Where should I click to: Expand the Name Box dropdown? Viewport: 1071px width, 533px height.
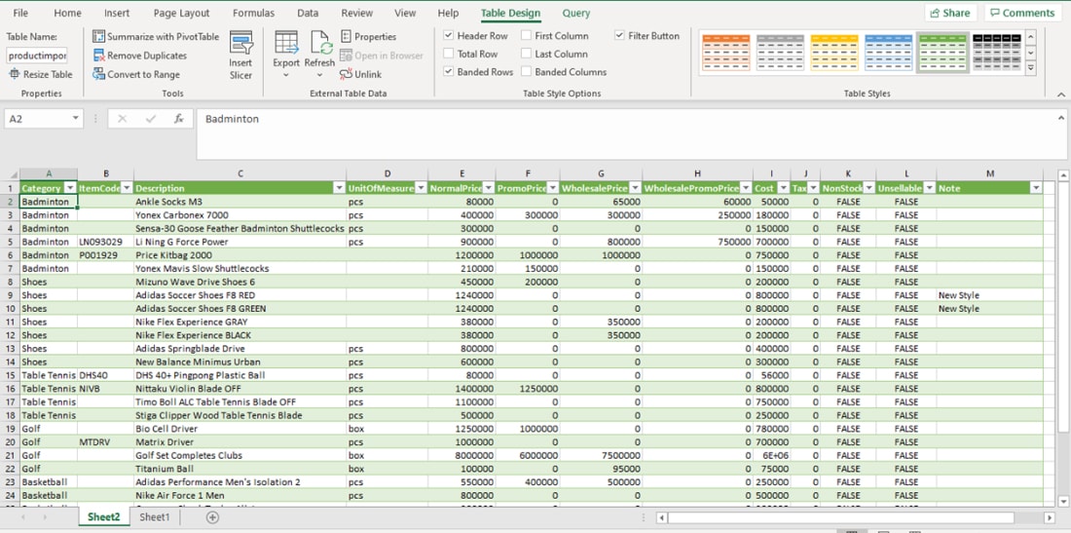75,119
